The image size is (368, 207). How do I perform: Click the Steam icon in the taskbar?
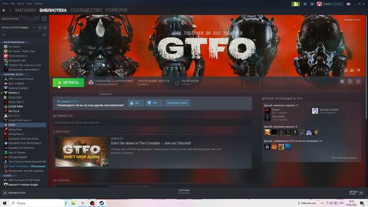pyautogui.click(x=102, y=203)
